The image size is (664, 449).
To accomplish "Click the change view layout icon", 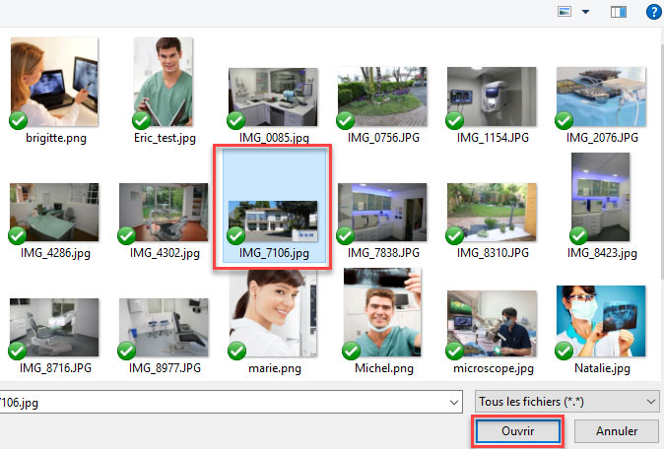I will 564,12.
